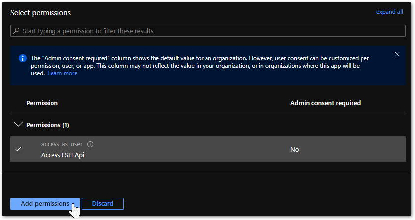Click the "Discard" button
Screen dimensions: 415x220
[103, 203]
